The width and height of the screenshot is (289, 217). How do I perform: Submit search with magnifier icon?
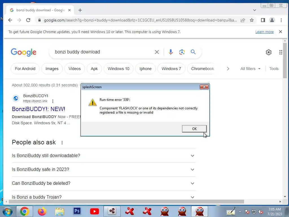pyautogui.click(x=193, y=52)
